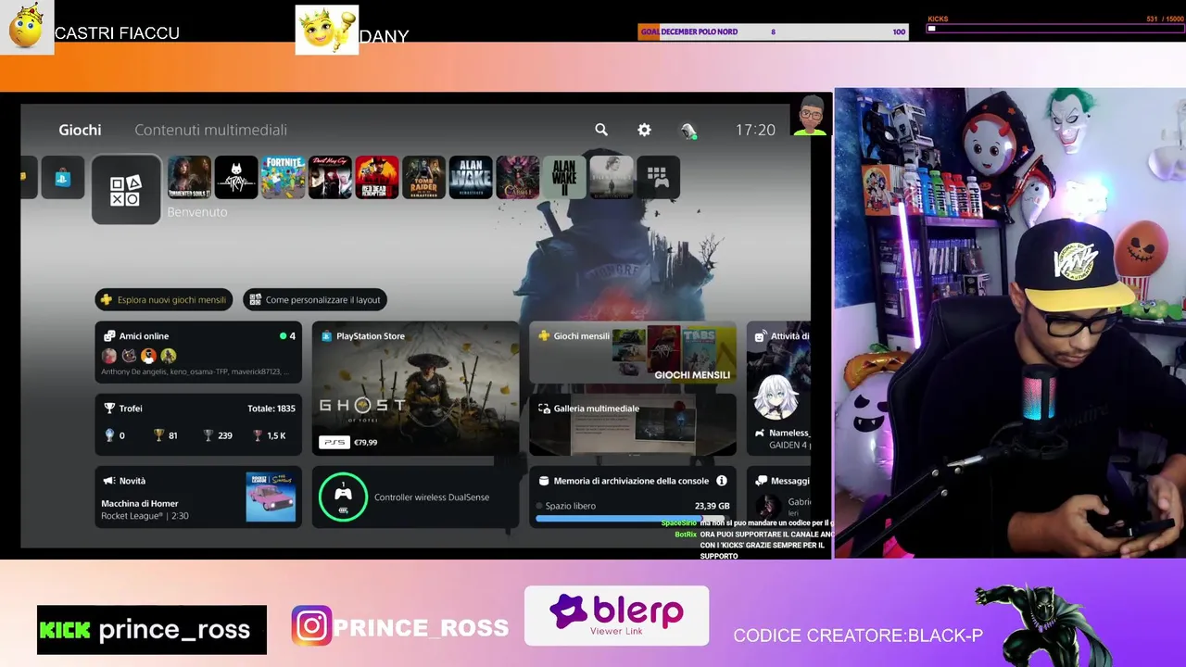This screenshot has height=667, width=1186.
Task: Open the settings gear icon
Action: tap(644, 130)
